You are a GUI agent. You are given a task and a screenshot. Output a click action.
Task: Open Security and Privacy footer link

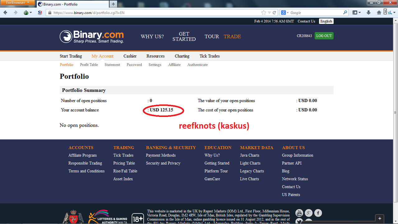coord(163,163)
